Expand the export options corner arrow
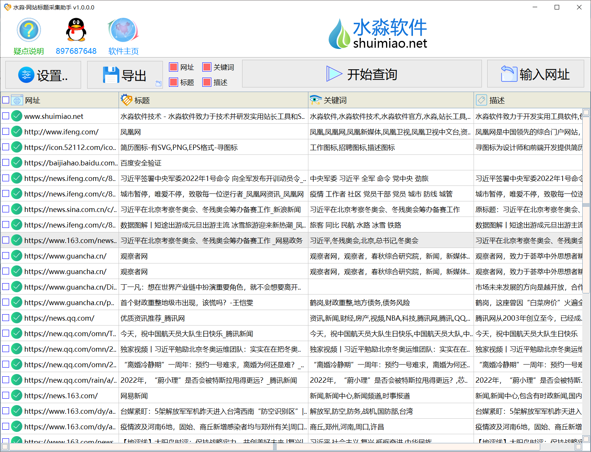591x452 pixels. [x=158, y=83]
